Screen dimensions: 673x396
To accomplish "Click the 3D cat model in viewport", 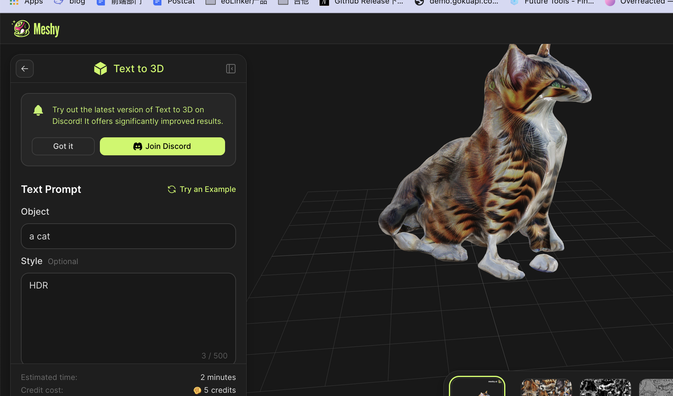I will (x=485, y=162).
